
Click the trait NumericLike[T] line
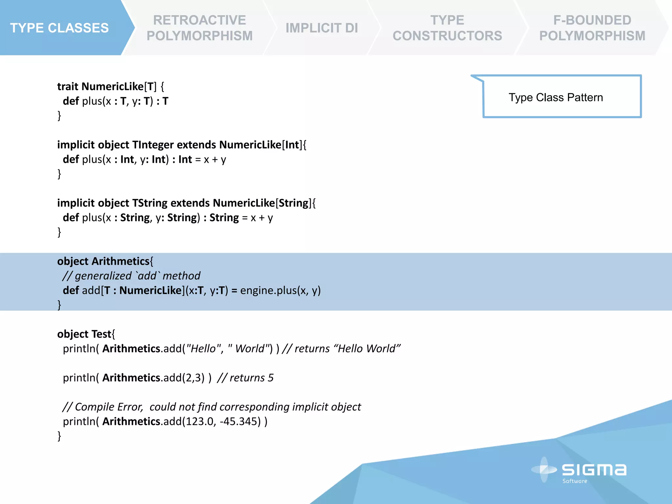coord(111,87)
